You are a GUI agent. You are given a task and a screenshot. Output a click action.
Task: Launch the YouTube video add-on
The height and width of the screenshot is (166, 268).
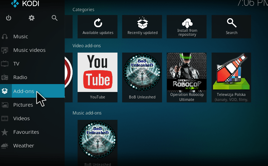[x=98, y=77]
